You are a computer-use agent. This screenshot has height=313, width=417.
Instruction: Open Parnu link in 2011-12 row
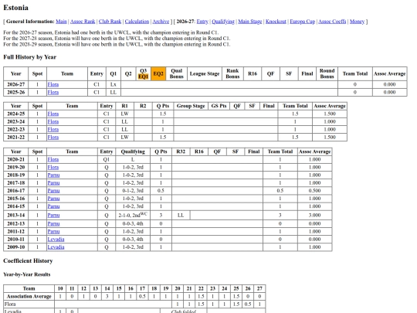(53, 232)
